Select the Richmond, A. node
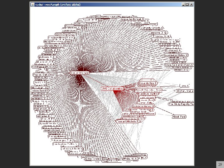The height and width of the screenshot is (168, 224). tap(174, 50)
